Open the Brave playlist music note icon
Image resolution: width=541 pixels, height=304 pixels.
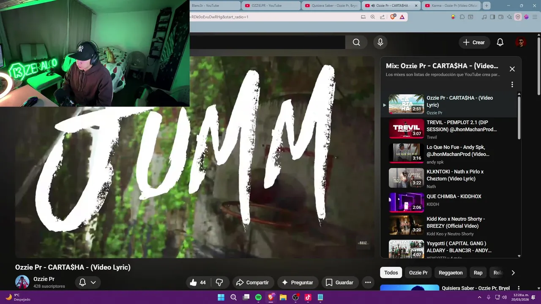point(484,17)
